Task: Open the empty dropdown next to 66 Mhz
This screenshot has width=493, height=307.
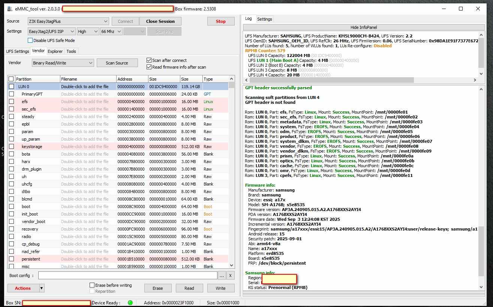Action: 134,31
